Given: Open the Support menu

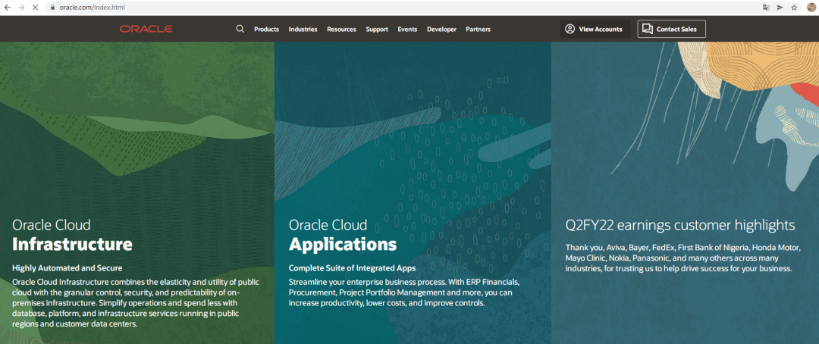Looking at the screenshot, I should 377,30.
